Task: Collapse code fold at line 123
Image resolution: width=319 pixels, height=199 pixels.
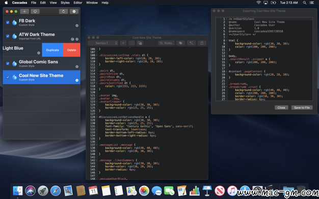Action: tap(97, 102)
